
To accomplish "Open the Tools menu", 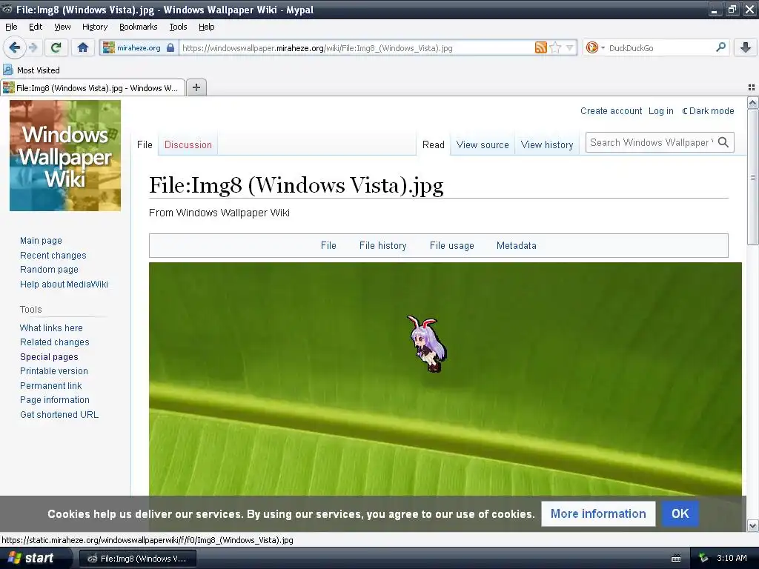I will click(178, 27).
